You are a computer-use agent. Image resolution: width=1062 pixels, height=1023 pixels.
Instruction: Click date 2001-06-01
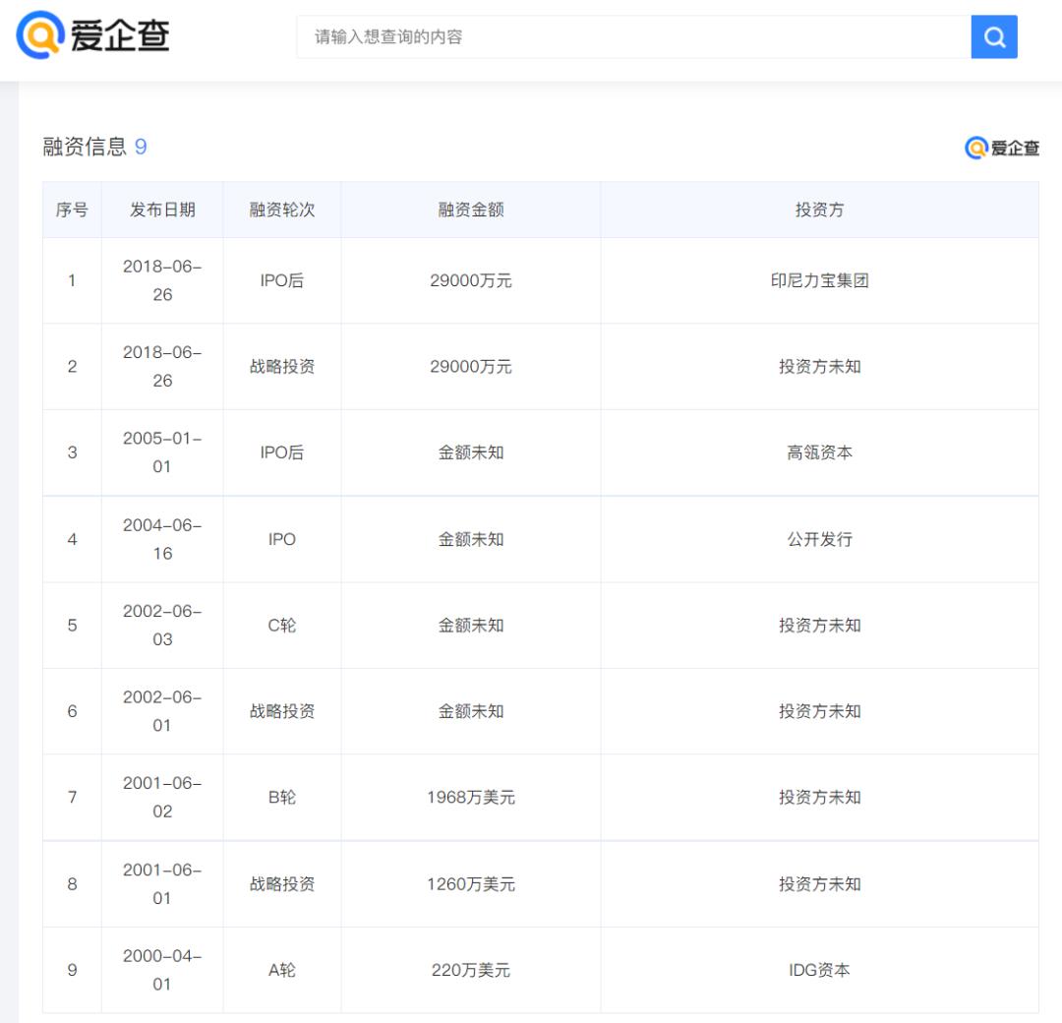162,884
